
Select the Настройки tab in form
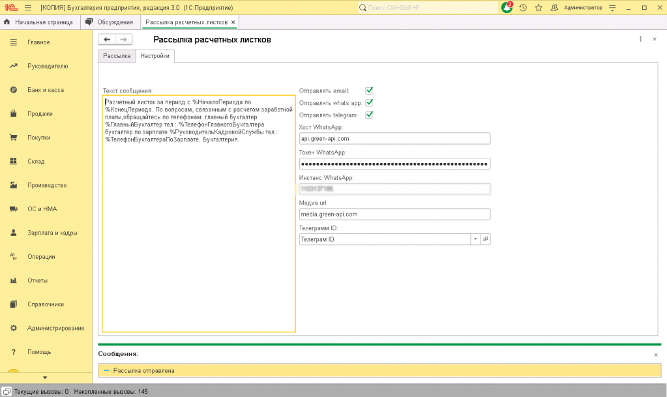pyautogui.click(x=155, y=56)
